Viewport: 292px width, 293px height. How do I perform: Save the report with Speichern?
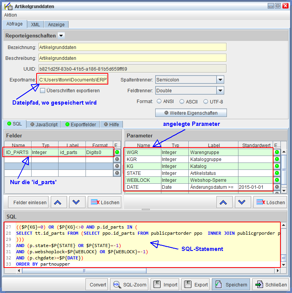click(x=231, y=285)
